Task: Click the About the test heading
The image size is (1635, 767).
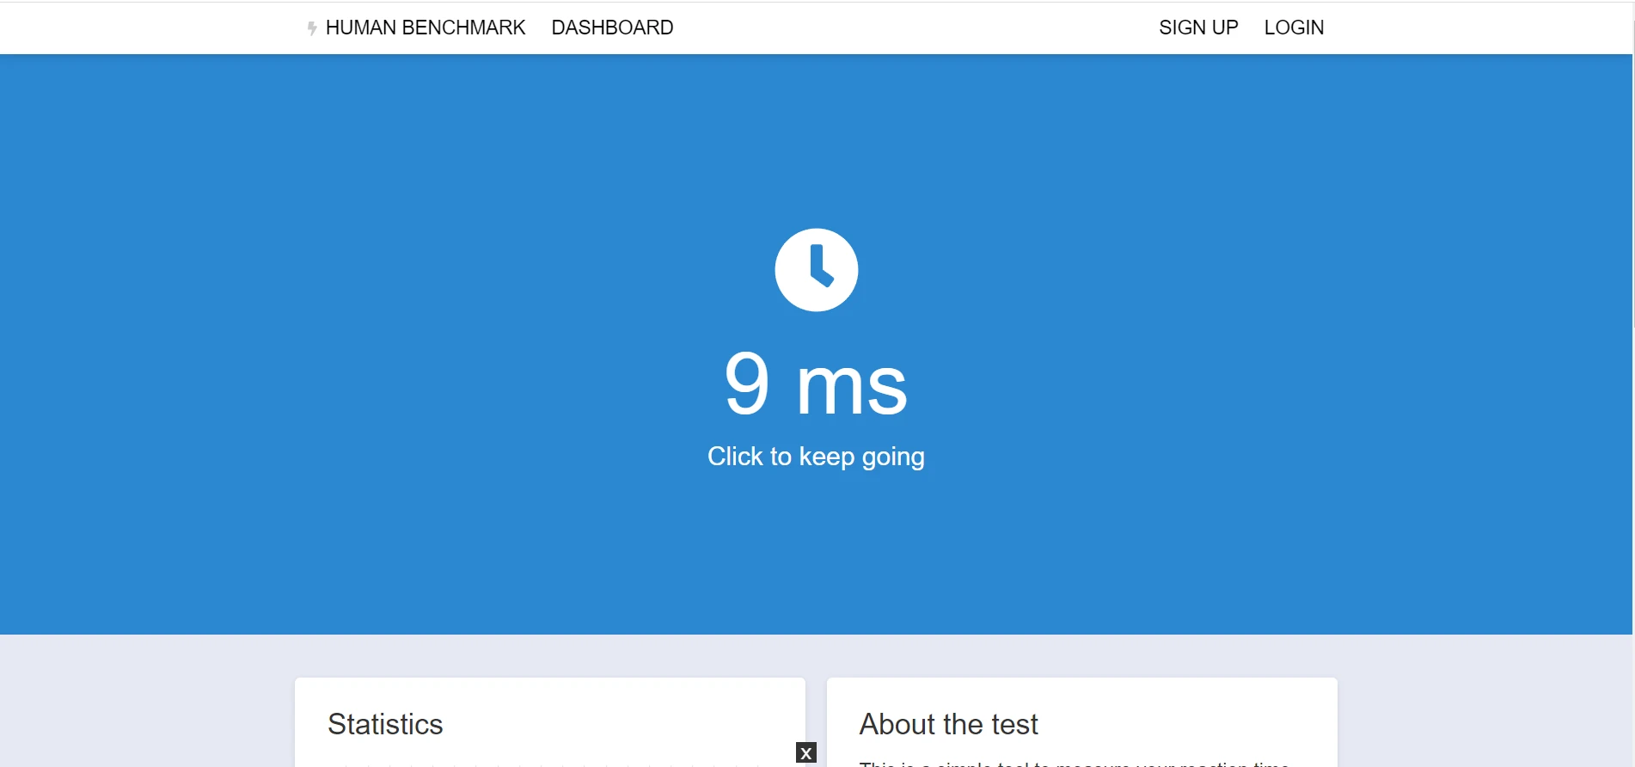Action: [948, 724]
